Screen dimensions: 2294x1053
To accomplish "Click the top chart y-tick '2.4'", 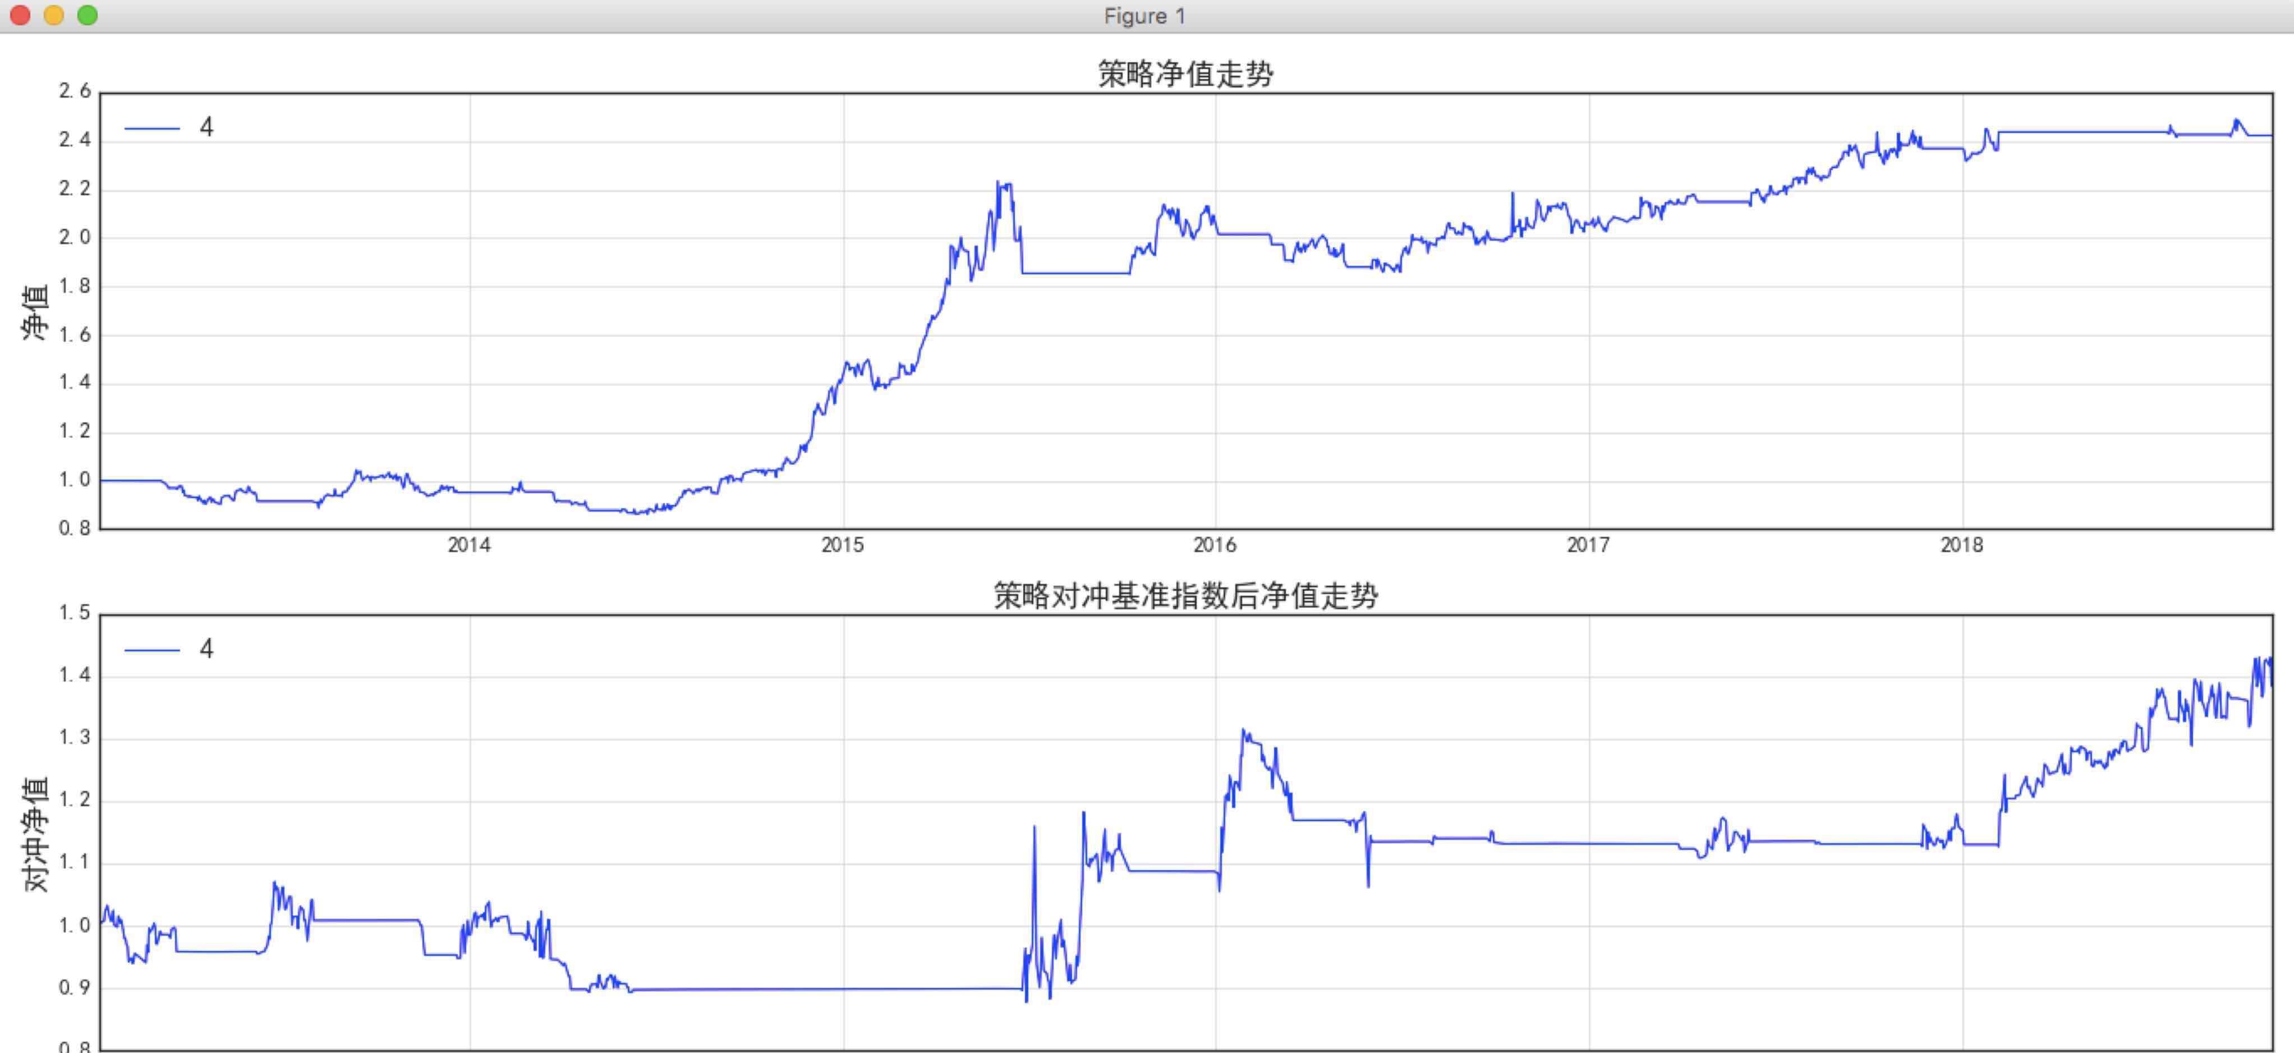I will pos(75,140).
